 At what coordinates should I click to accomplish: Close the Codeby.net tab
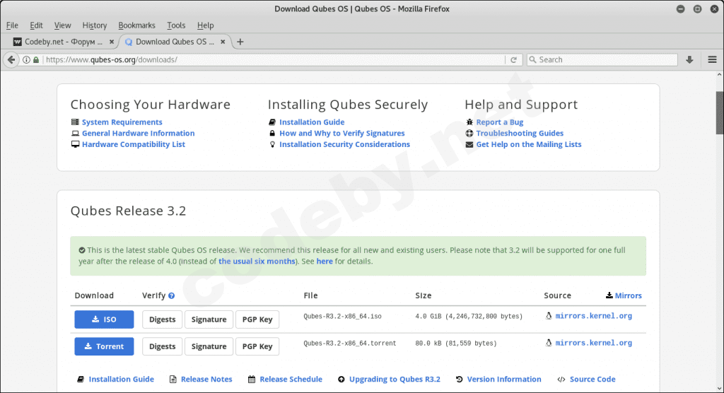(x=111, y=42)
